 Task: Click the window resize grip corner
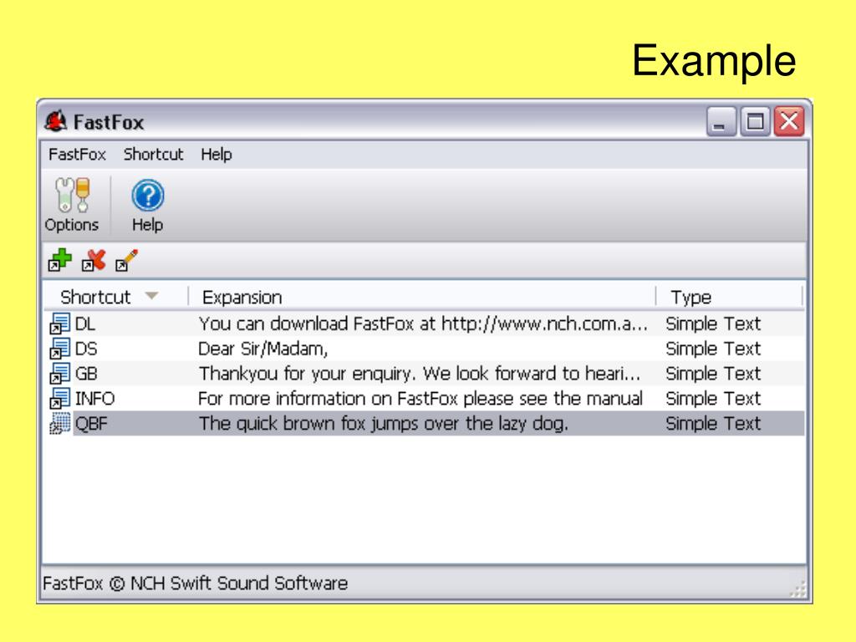click(x=798, y=589)
